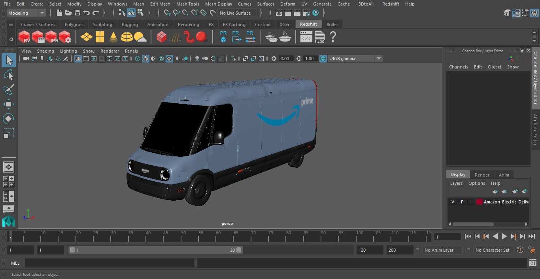Open the shelf settings gear icon

coord(11,39)
